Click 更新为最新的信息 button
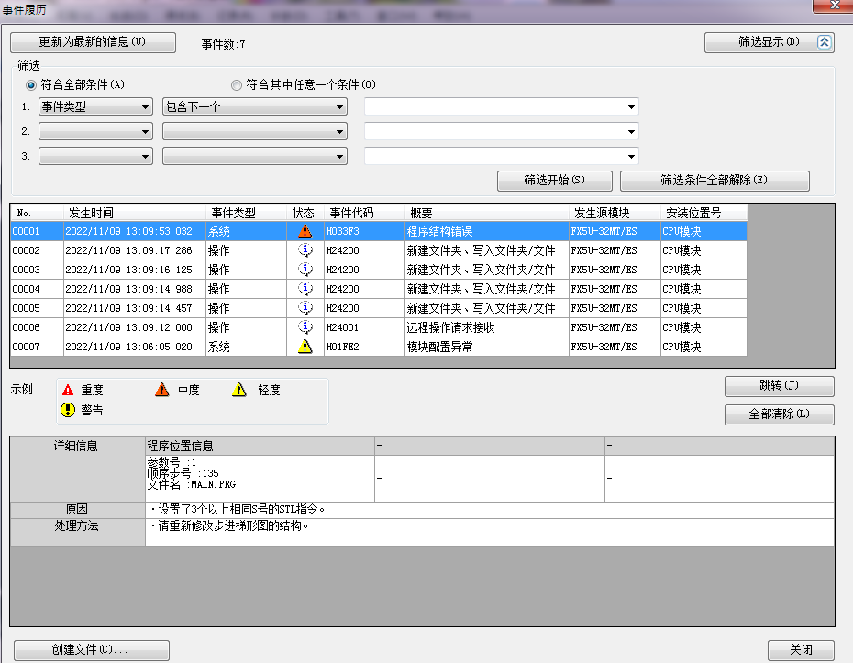The height and width of the screenshot is (663, 853). click(x=93, y=42)
